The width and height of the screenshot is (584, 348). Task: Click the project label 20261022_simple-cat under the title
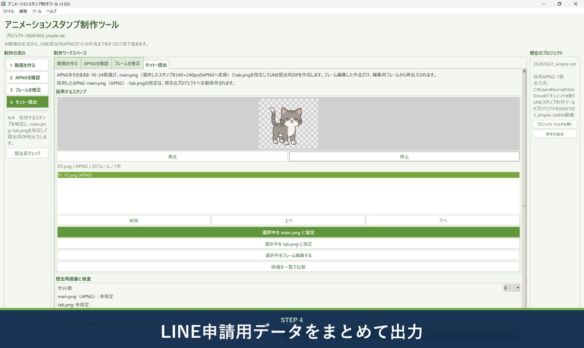tap(35, 36)
